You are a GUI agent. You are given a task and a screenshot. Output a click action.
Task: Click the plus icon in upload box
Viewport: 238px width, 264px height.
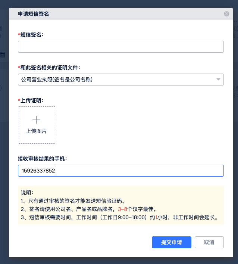pos(36,120)
